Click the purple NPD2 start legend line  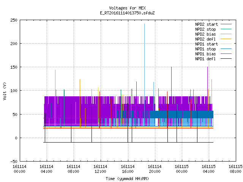tap(226, 24)
